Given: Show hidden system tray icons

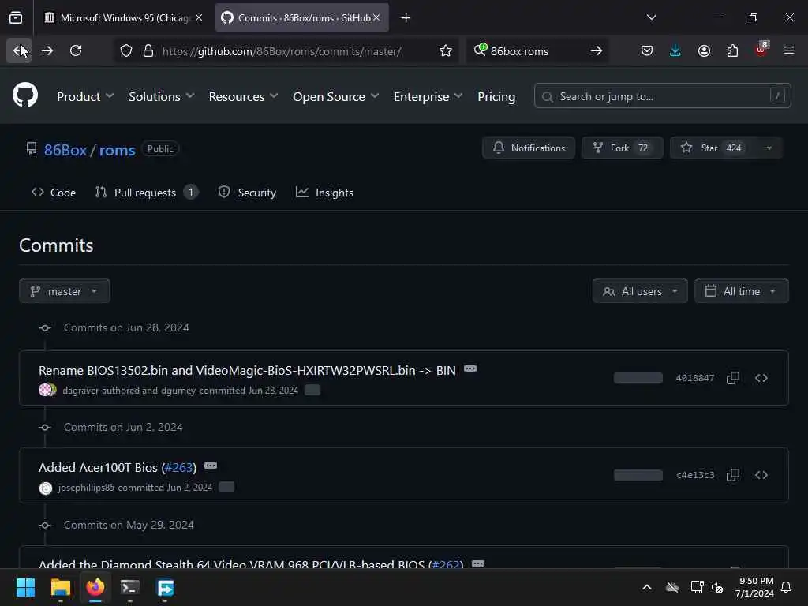Looking at the screenshot, I should click(x=647, y=587).
